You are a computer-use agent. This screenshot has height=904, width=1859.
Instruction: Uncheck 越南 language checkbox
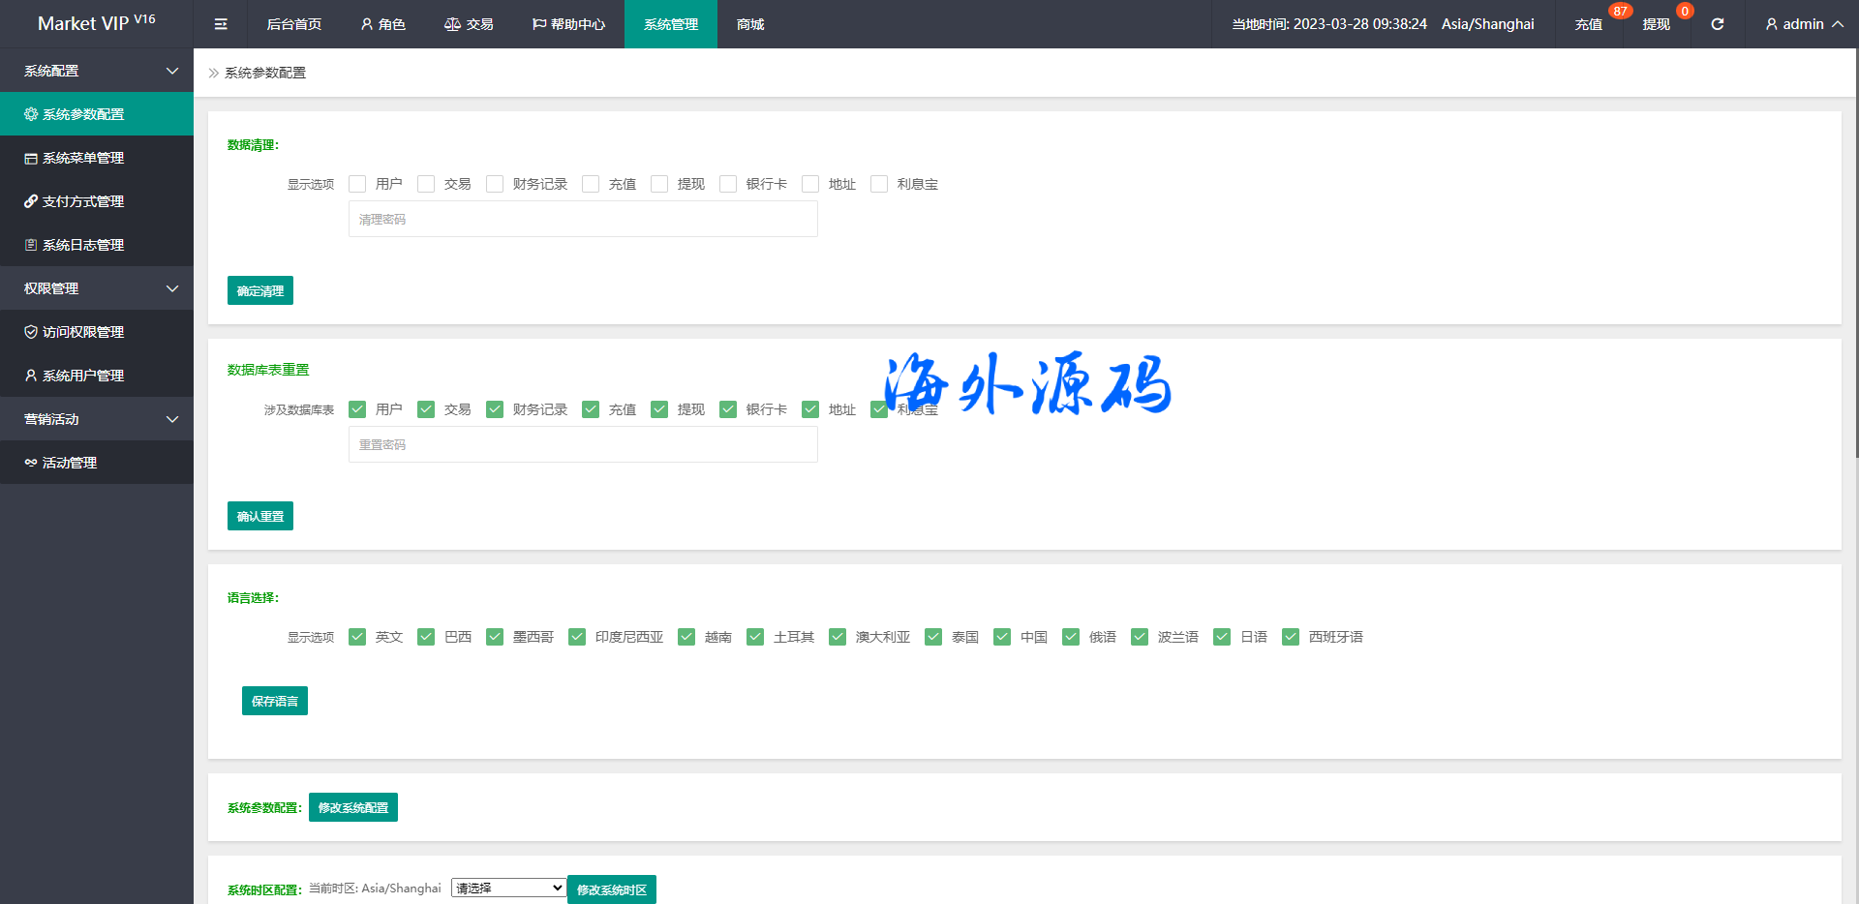coord(686,637)
